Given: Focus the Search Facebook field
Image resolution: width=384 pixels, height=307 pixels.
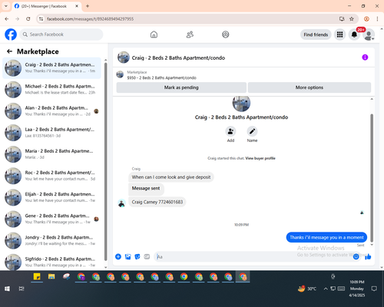Looking at the screenshot, I should coord(61,35).
